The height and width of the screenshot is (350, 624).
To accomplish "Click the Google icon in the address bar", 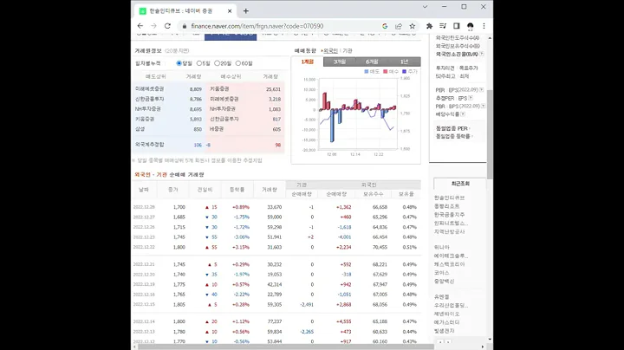I will point(385,26).
